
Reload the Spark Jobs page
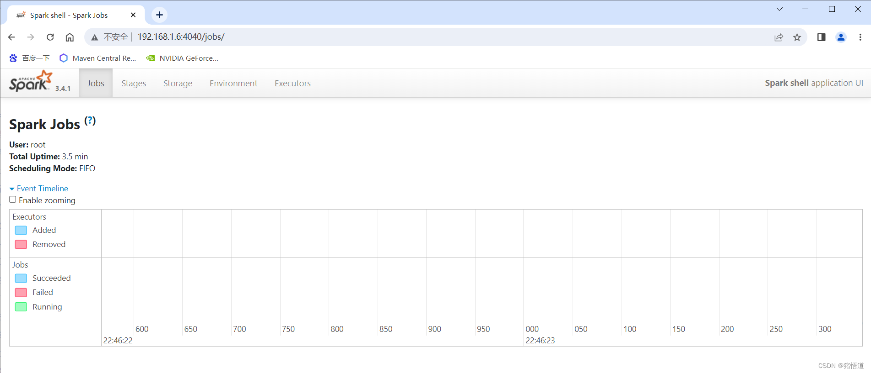pyautogui.click(x=50, y=37)
